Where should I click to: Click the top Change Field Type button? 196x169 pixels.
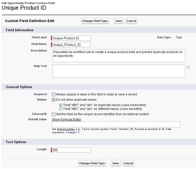tap(95, 21)
